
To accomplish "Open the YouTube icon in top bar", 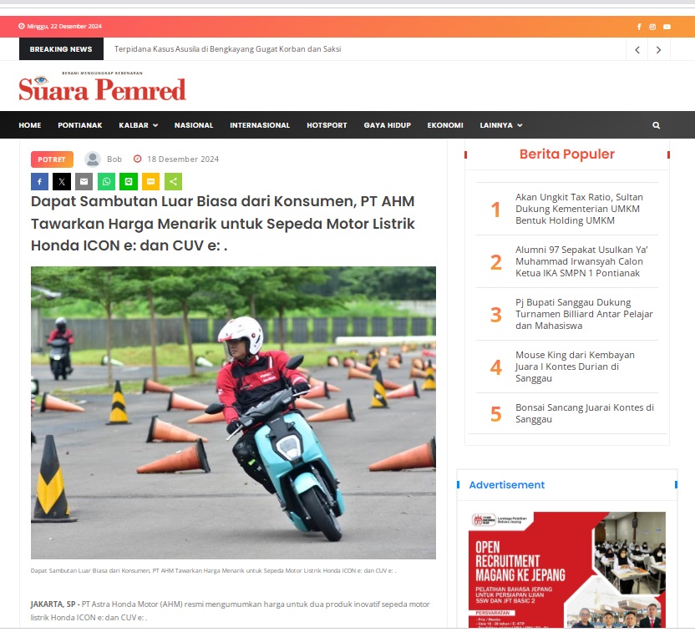I will point(667,27).
